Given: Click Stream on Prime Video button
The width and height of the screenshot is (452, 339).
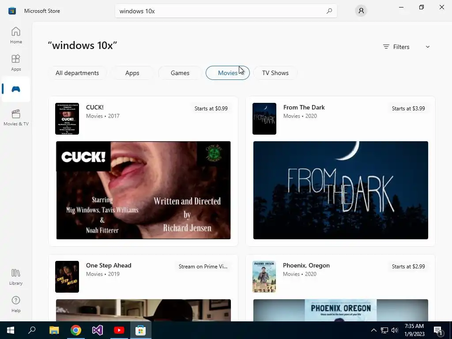Looking at the screenshot, I should [203, 266].
